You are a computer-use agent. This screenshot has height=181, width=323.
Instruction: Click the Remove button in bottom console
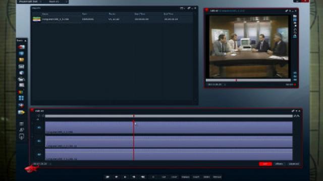(x=217, y=177)
